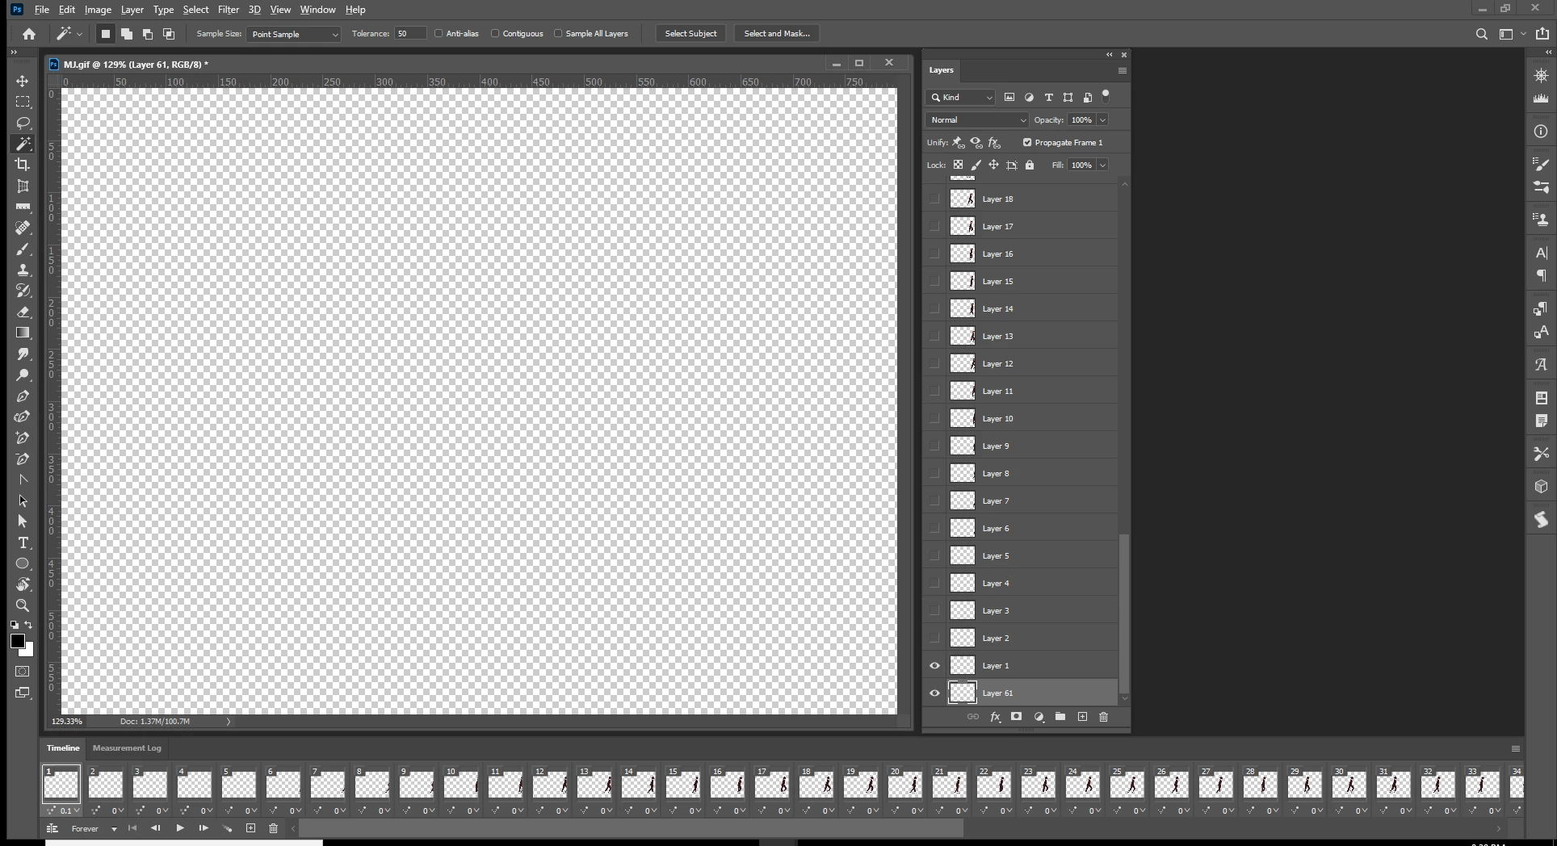1557x846 pixels.
Task: Select the Zoom tool
Action: [23, 605]
